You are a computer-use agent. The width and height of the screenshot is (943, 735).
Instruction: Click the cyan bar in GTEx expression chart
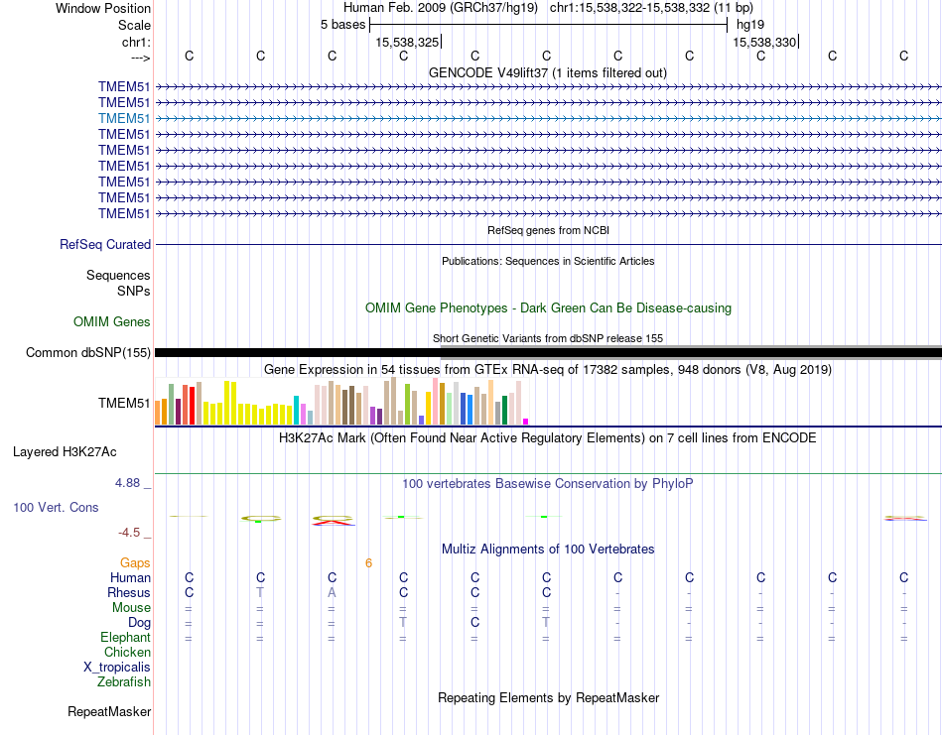(296, 411)
